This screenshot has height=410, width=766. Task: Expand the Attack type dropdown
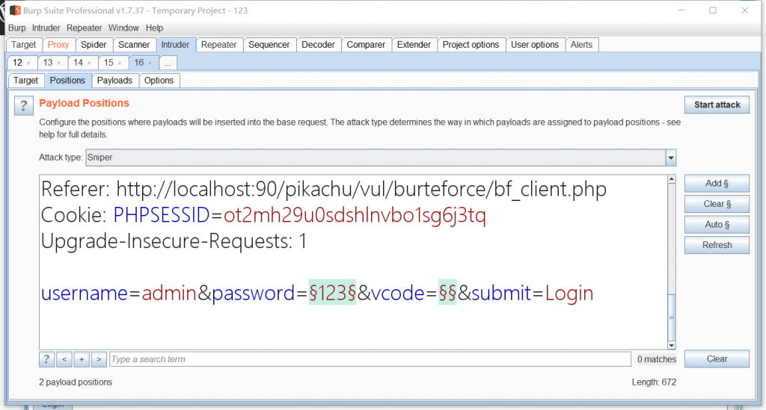pyautogui.click(x=670, y=158)
